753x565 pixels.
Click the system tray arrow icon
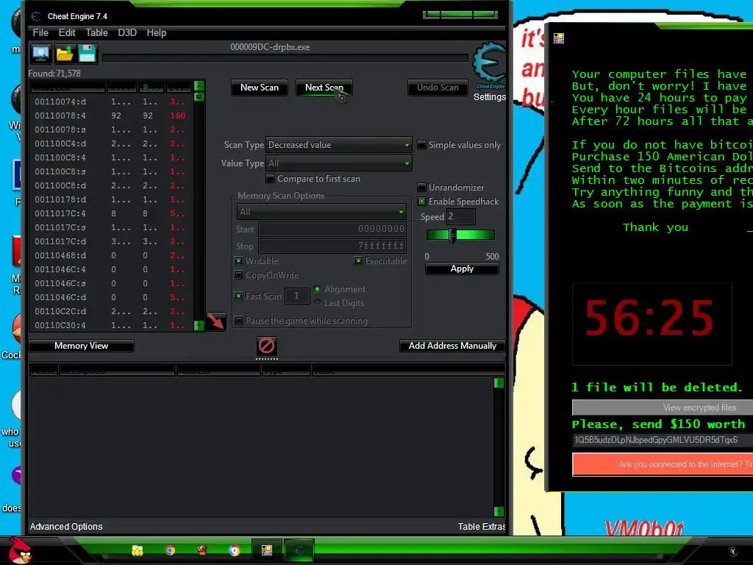point(733,552)
